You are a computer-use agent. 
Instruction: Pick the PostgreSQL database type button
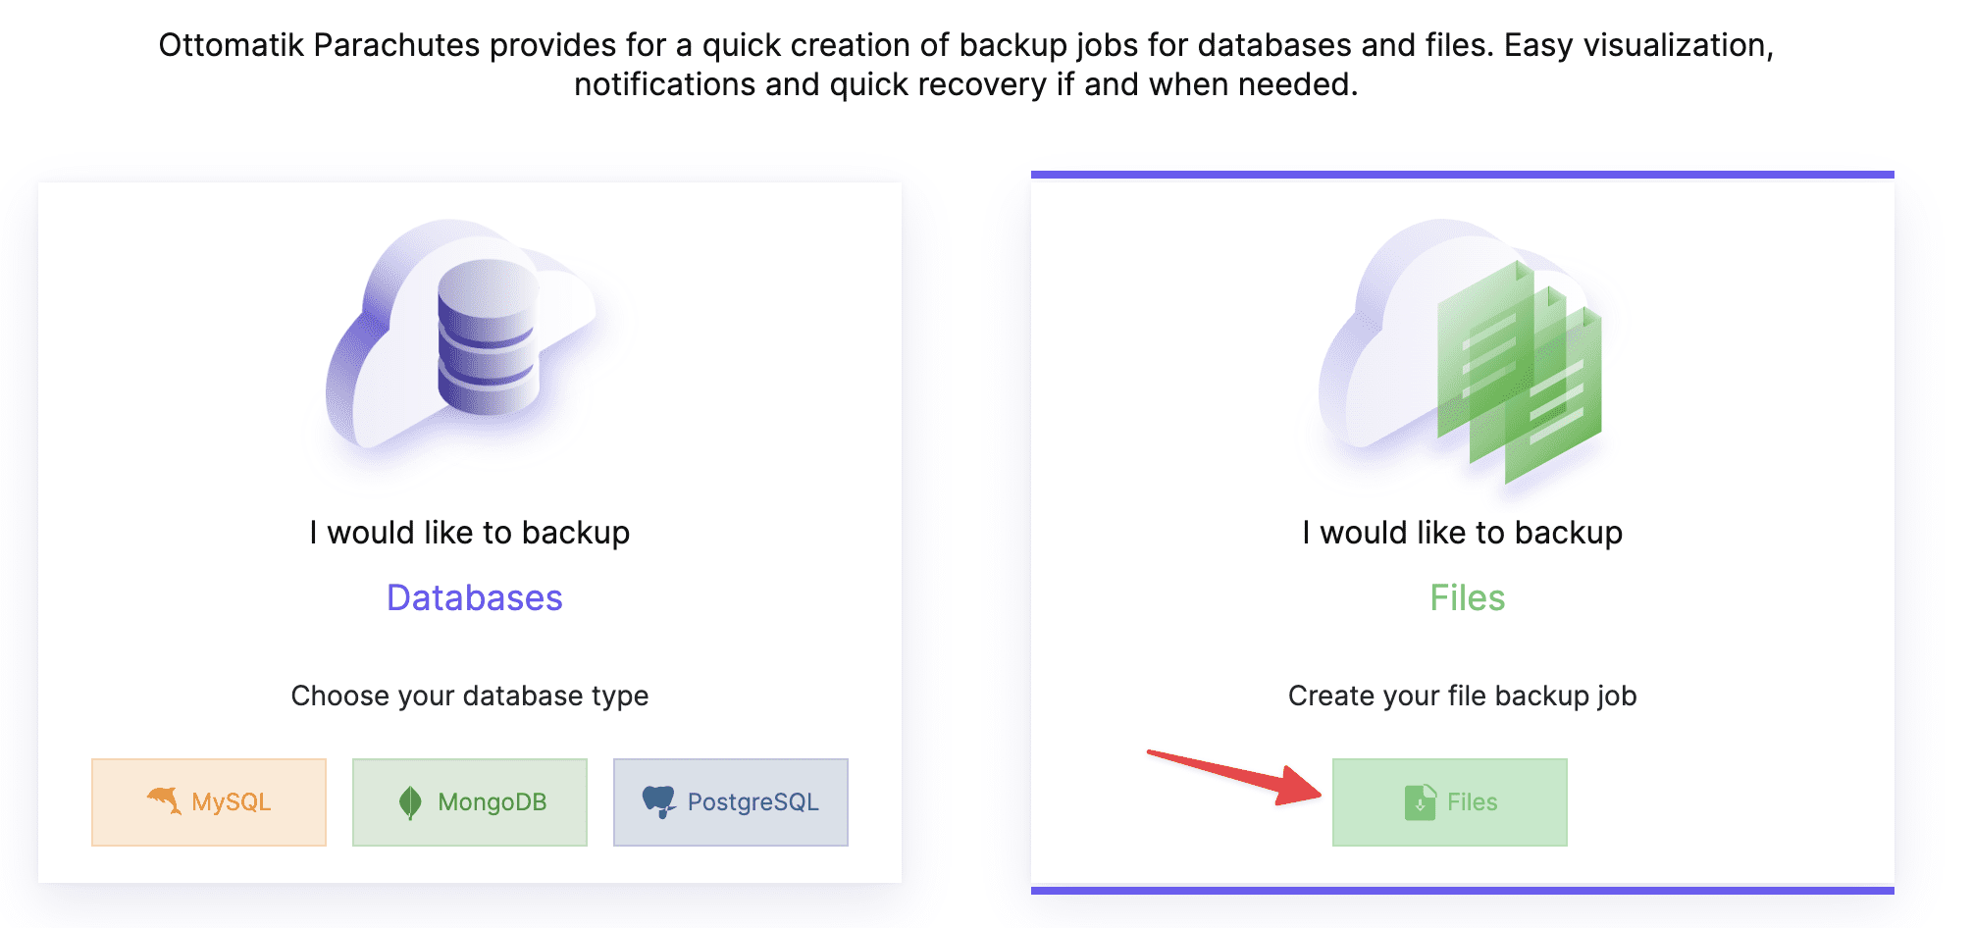point(731,802)
